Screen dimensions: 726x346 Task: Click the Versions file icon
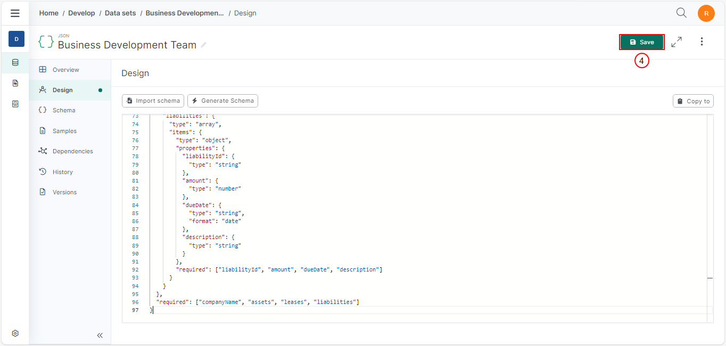point(43,192)
